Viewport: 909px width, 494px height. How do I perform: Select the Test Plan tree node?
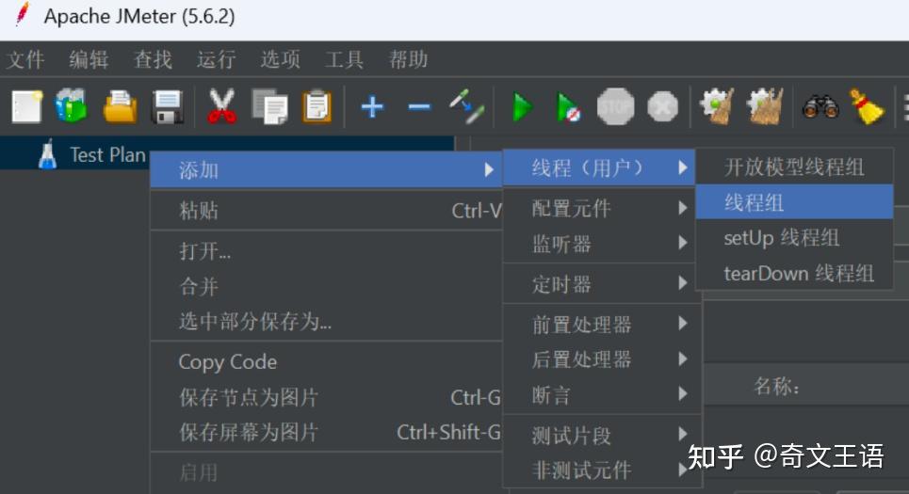[x=107, y=154]
